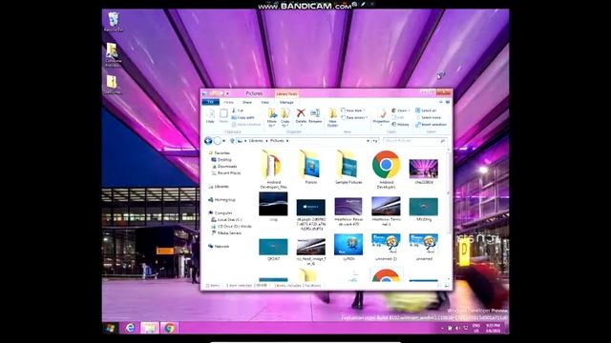Open the recent locations dropdown arrow

click(224, 141)
